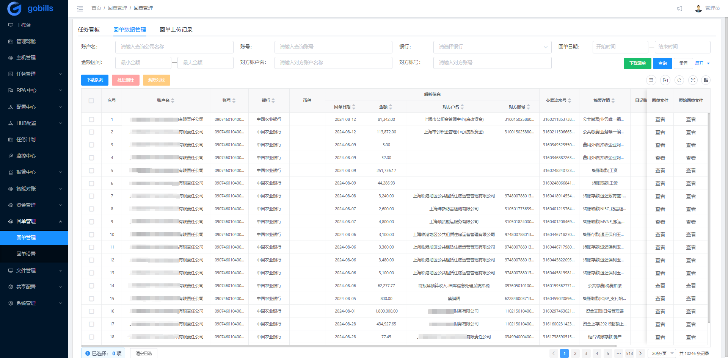Click the fullscreen table icon
This screenshot has height=358, width=728.
pyautogui.click(x=693, y=80)
